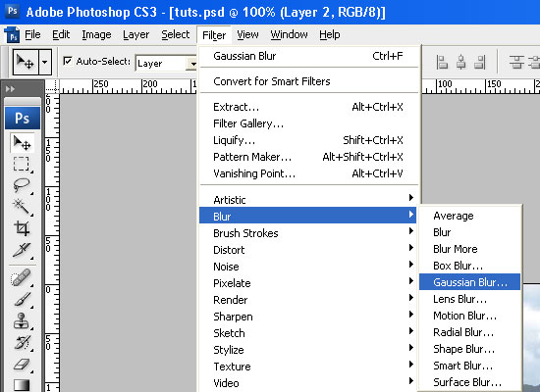Viewport: 540px width, 392px height.
Task: Collapse toolbox with double-arrow icon
Action: click(x=11, y=89)
